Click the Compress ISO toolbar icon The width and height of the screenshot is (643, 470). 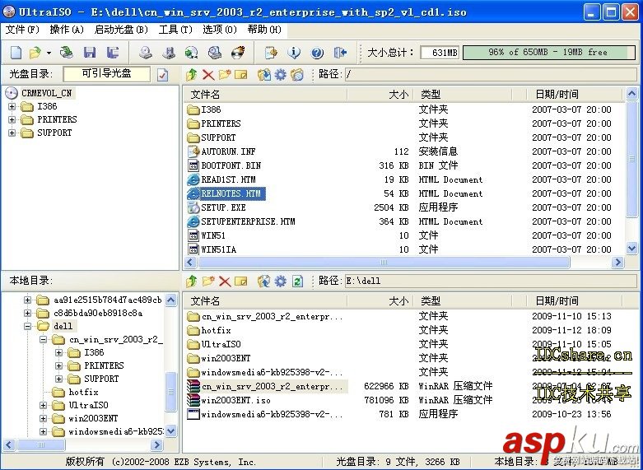click(169, 53)
